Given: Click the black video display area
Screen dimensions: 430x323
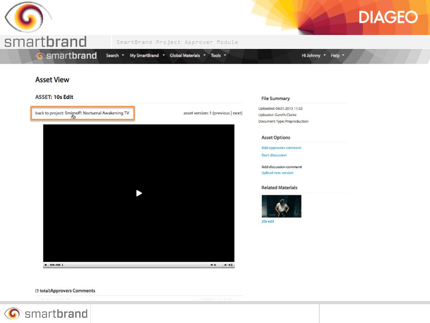Looking at the screenshot, I should [139, 193].
